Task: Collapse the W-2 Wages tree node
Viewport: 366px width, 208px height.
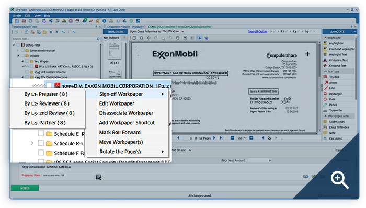Action: click(x=22, y=61)
